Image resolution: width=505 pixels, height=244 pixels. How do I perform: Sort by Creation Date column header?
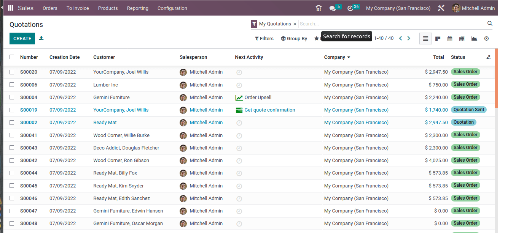pyautogui.click(x=65, y=57)
